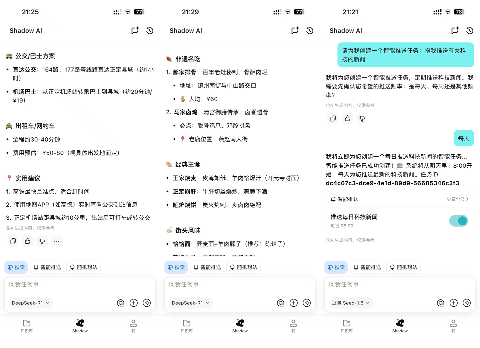The image size is (480, 348).
Task: Thumbs up the transport advice response
Action: [27, 241]
